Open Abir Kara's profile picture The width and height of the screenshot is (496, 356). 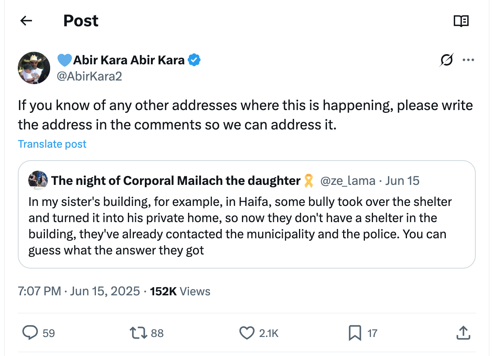[x=34, y=68]
